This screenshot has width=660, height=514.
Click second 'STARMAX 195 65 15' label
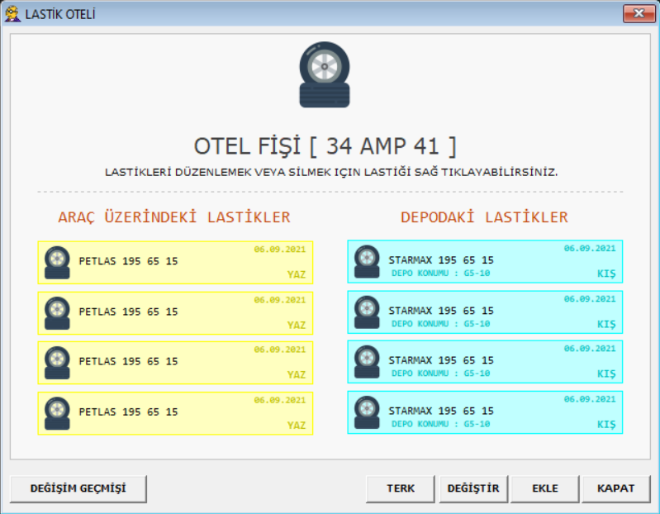pos(441,311)
